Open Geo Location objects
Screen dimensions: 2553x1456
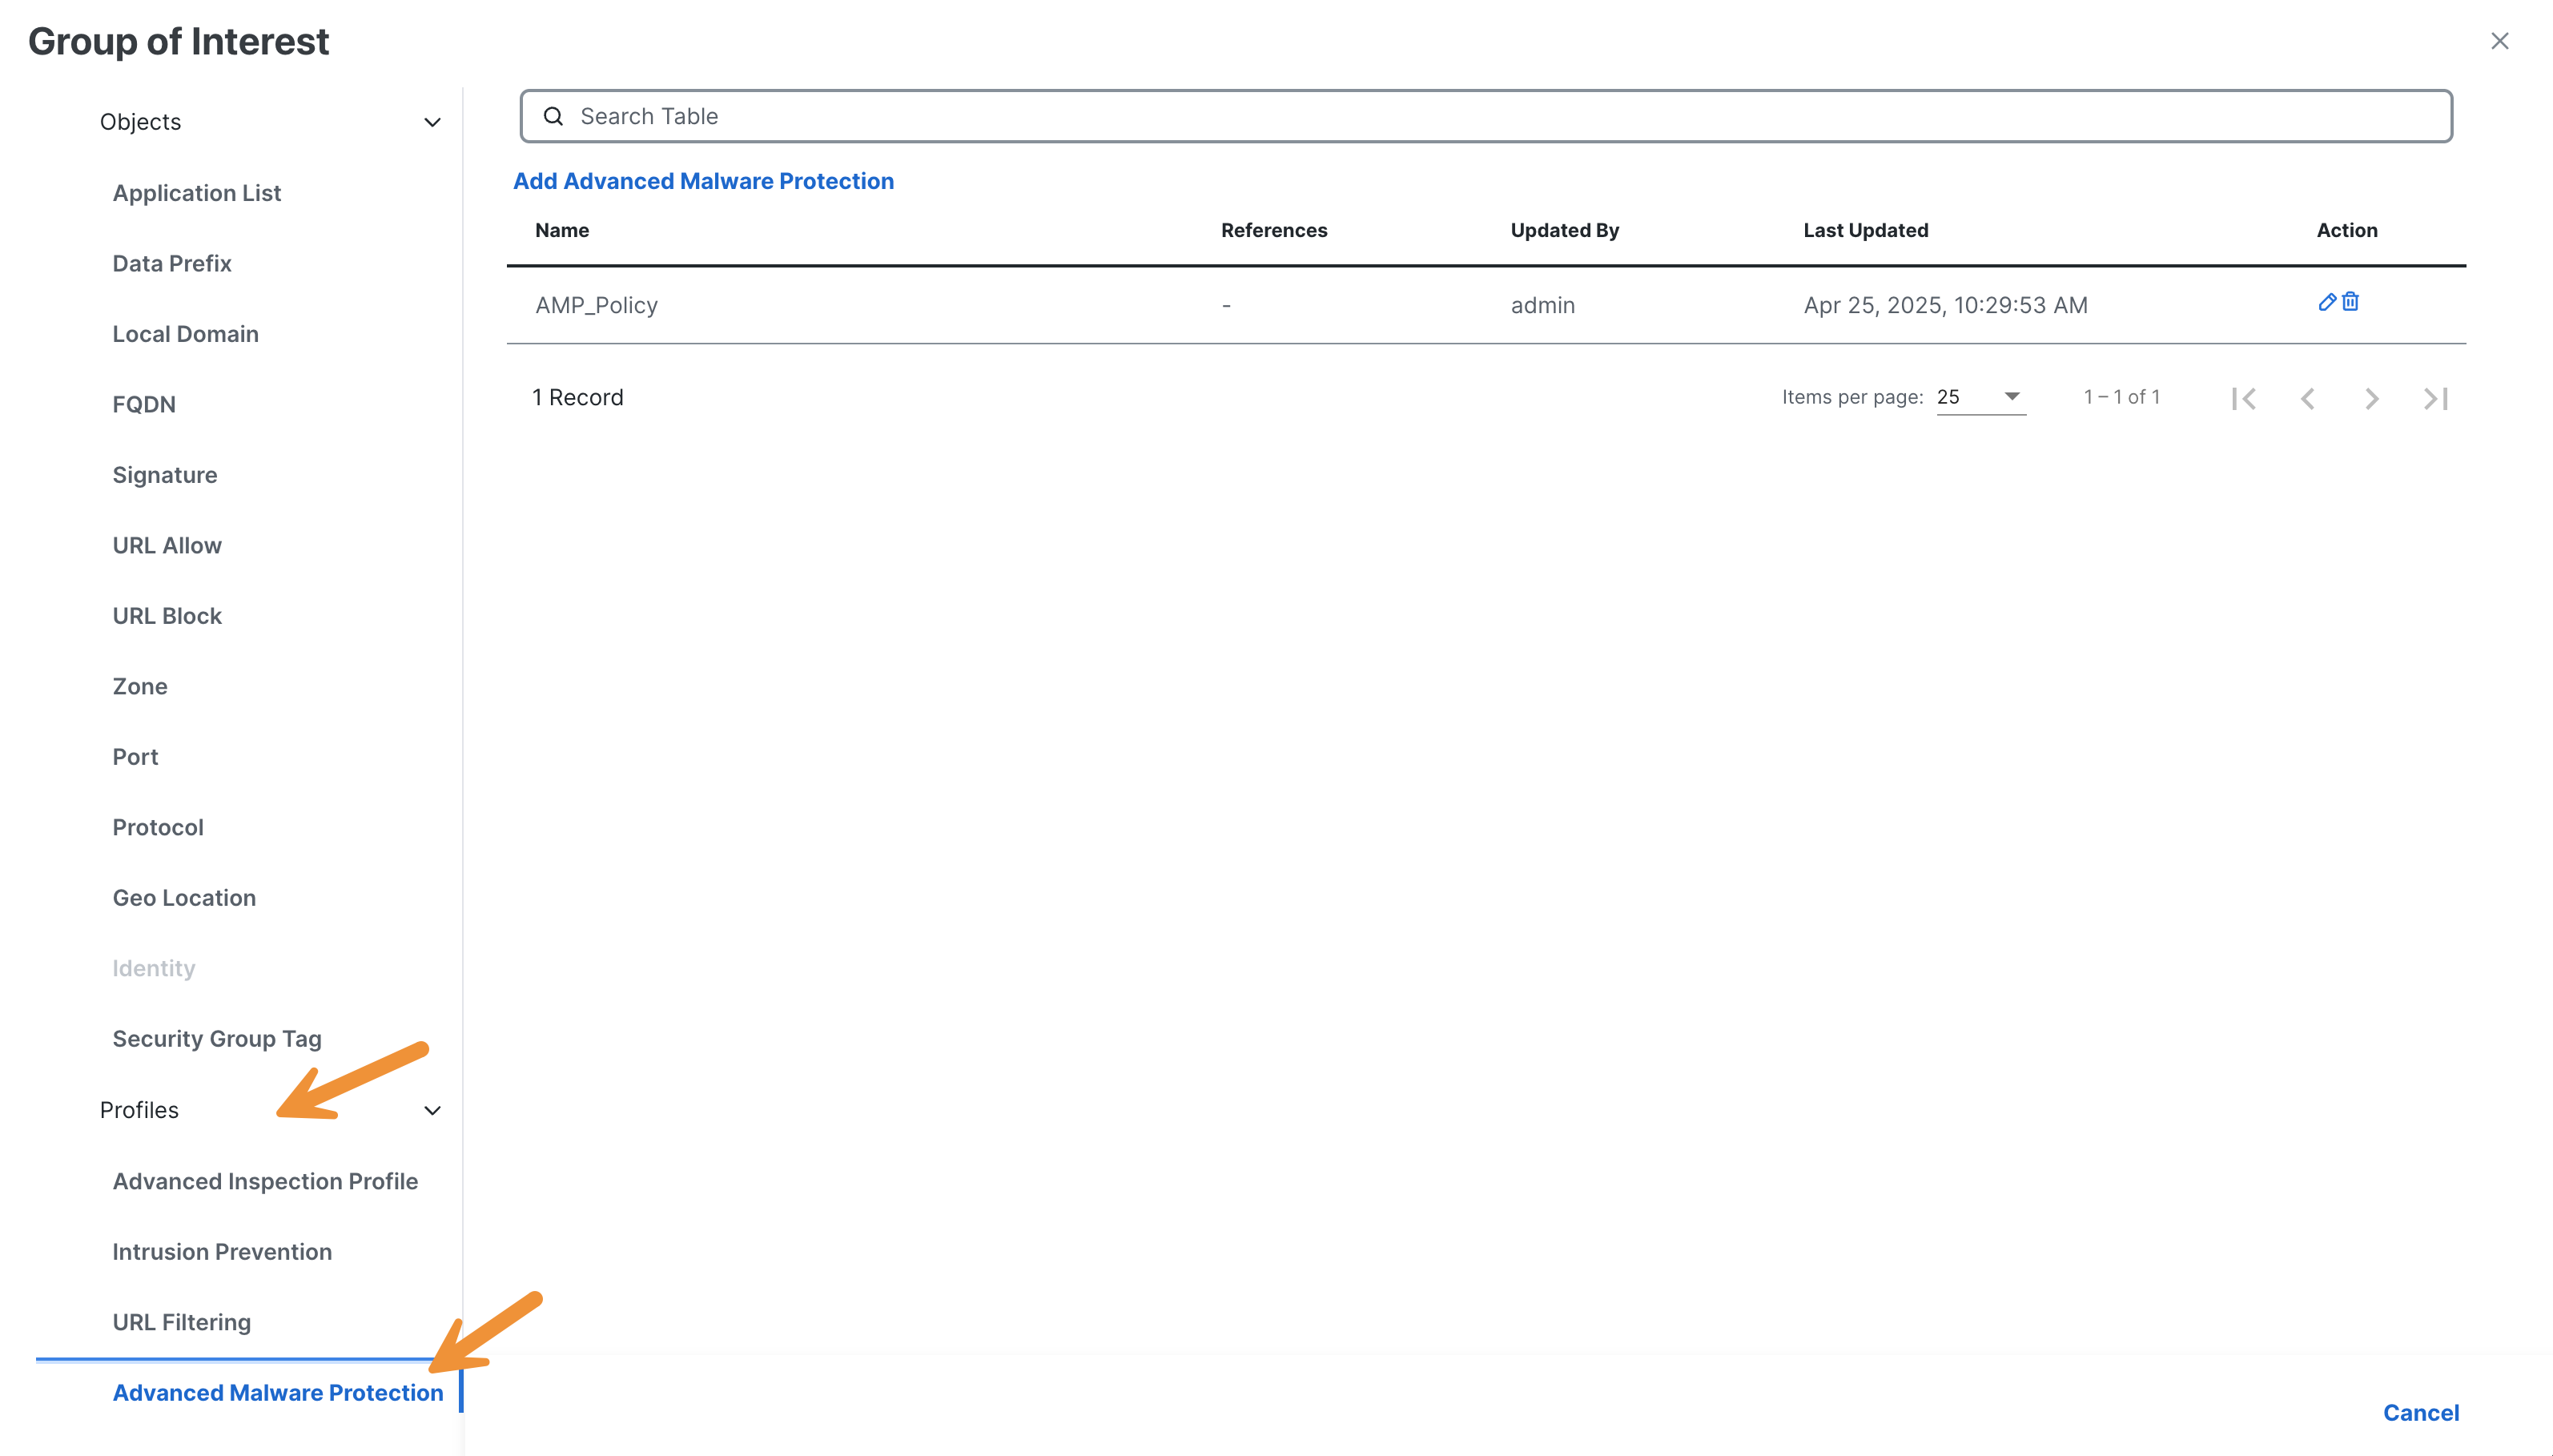pos(184,898)
